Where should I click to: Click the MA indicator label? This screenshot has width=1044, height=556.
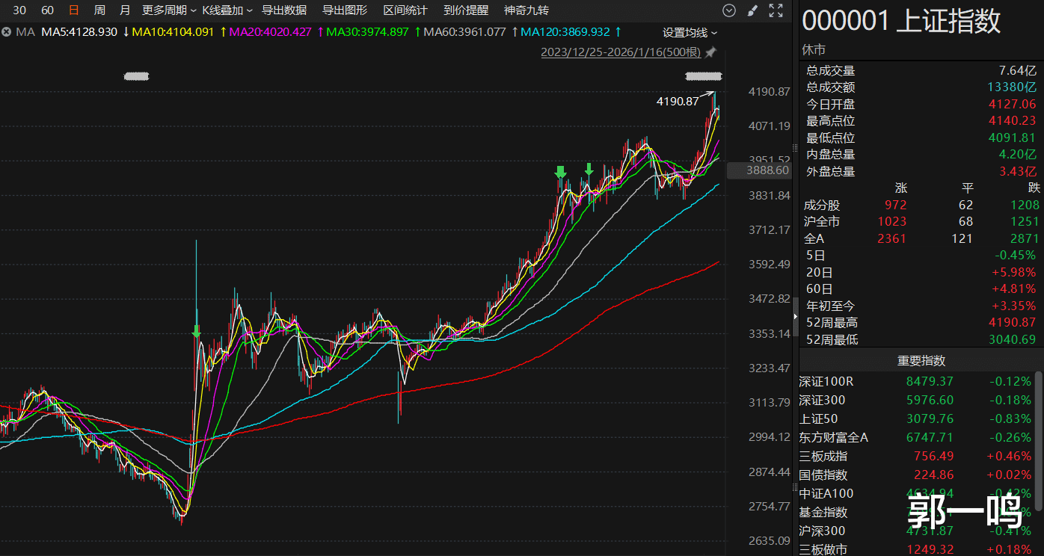click(25, 32)
